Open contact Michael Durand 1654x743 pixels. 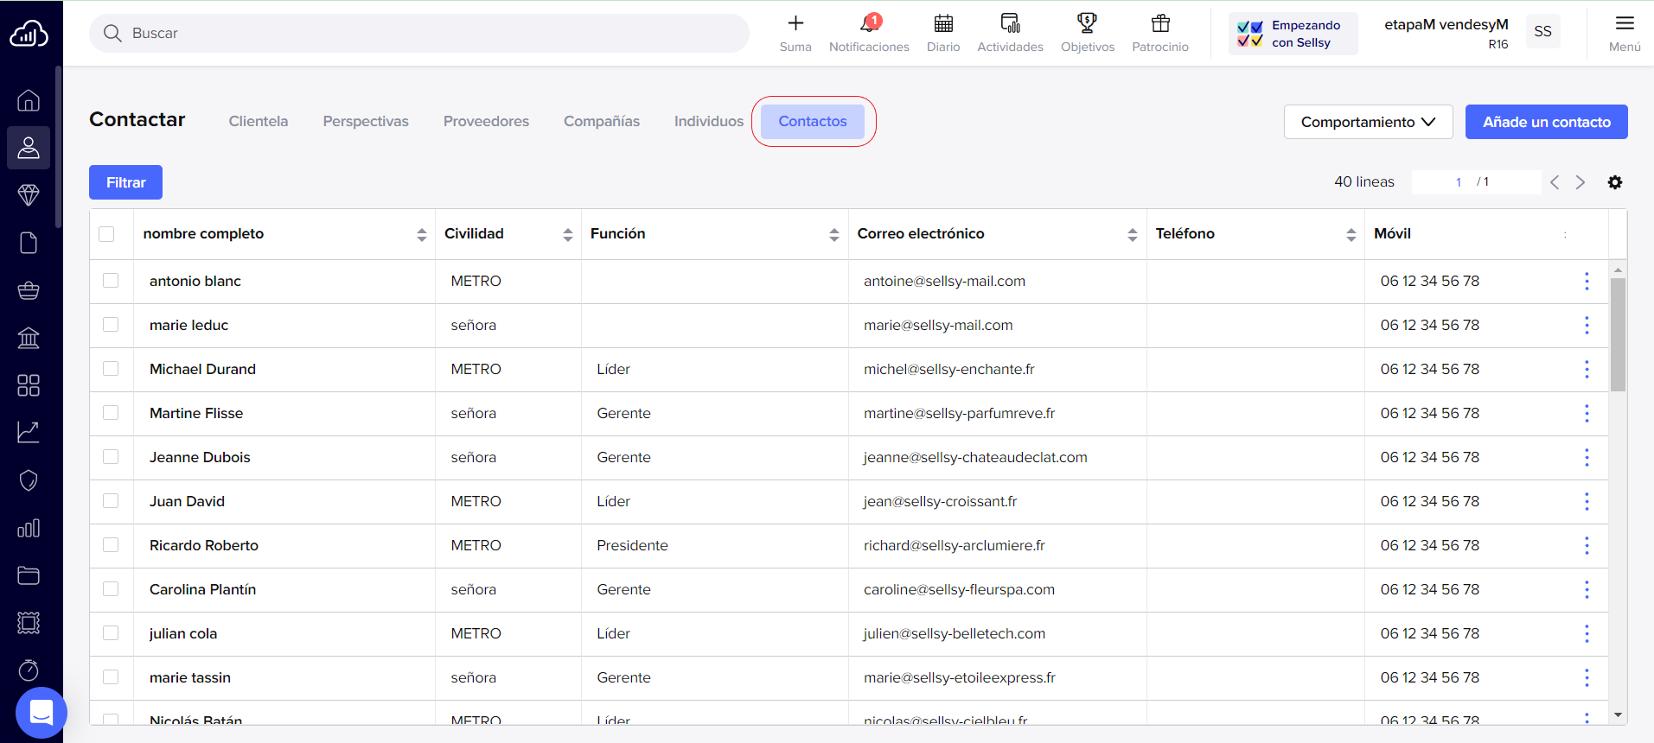coord(202,369)
